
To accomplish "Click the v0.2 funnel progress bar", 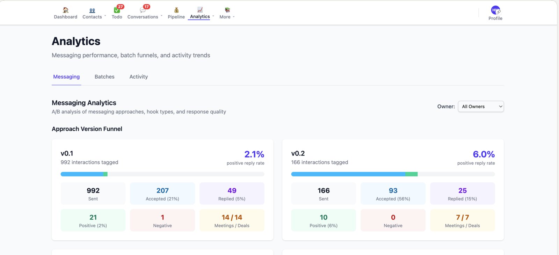I will pos(393,174).
